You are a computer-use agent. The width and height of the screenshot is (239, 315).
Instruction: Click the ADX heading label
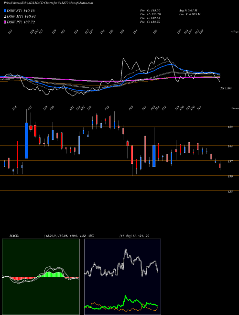91,236
